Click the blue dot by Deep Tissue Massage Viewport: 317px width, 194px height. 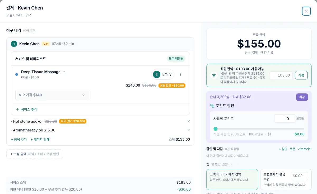(17, 74)
